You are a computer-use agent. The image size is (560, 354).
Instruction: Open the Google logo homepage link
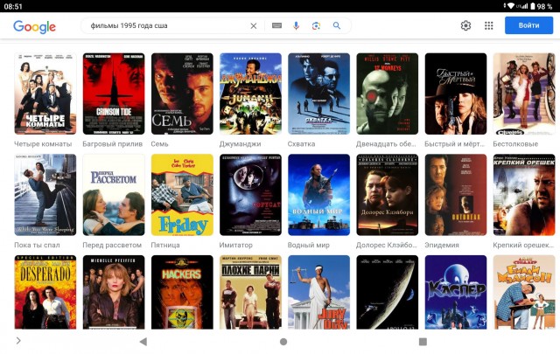[x=34, y=26]
